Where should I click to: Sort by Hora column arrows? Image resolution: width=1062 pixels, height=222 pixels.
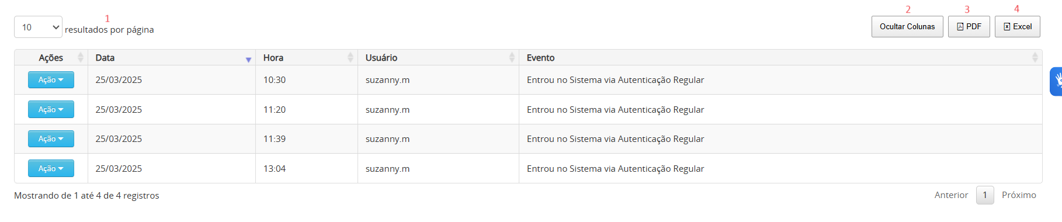pos(350,57)
